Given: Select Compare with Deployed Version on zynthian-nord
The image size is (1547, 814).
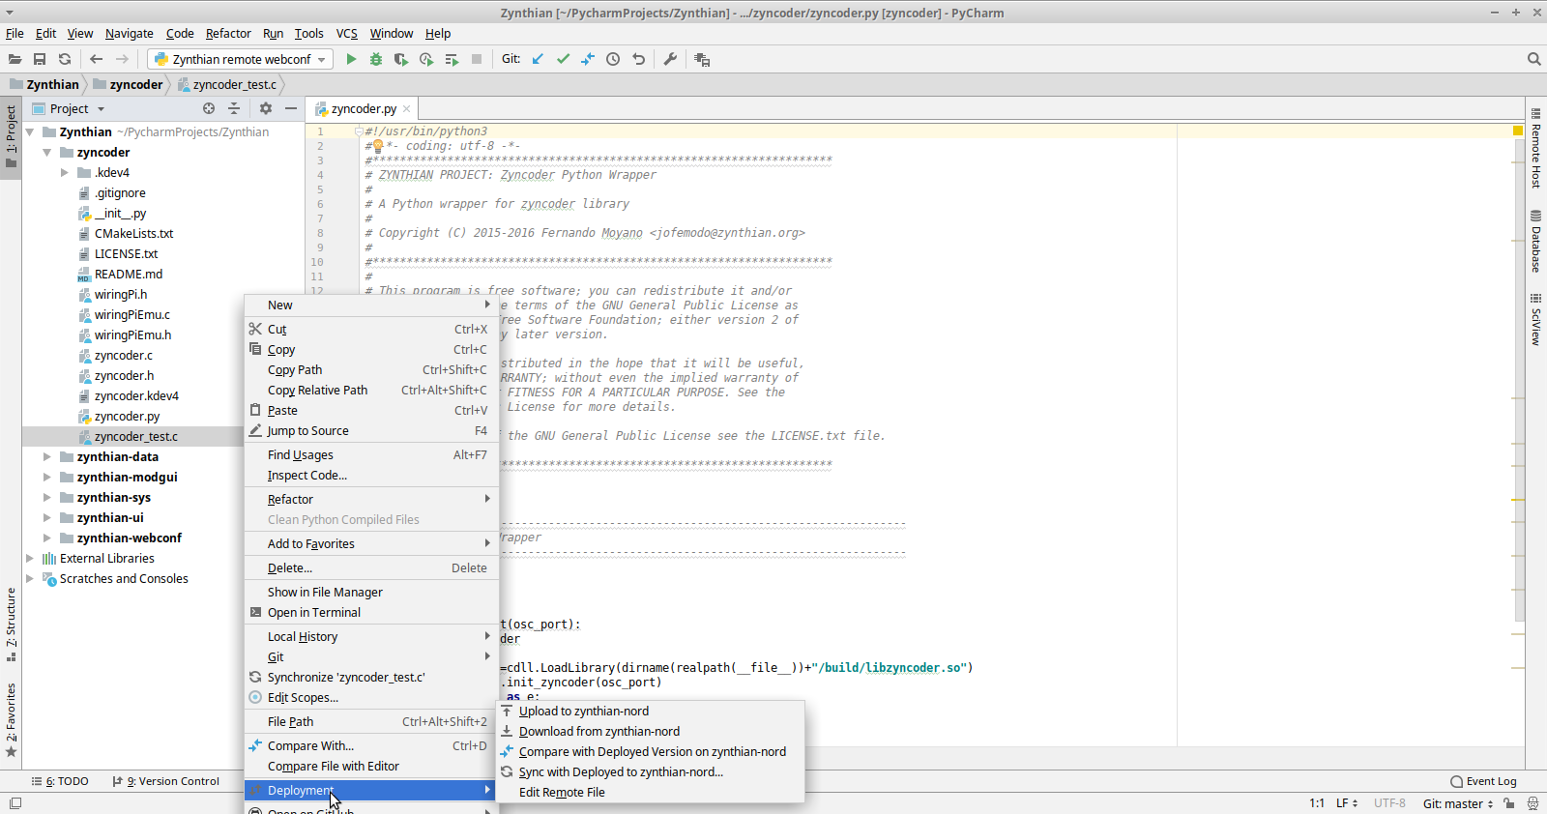Looking at the screenshot, I should click(651, 752).
